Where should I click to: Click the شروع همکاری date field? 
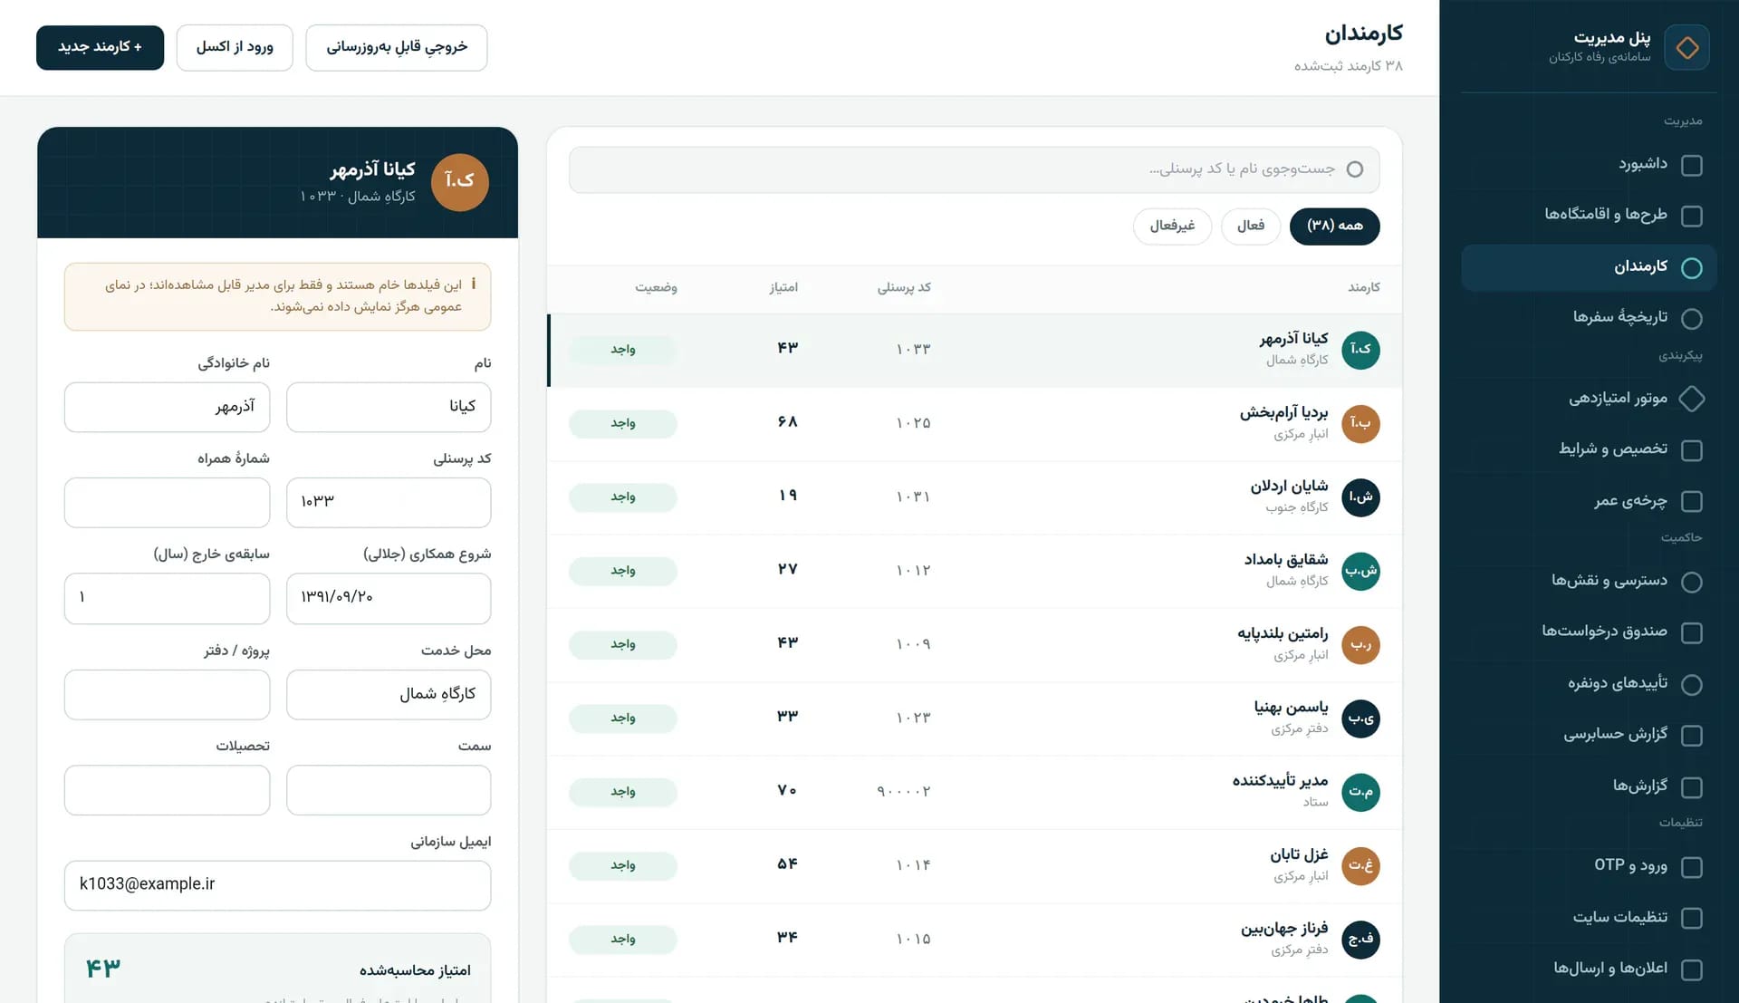[x=389, y=598]
